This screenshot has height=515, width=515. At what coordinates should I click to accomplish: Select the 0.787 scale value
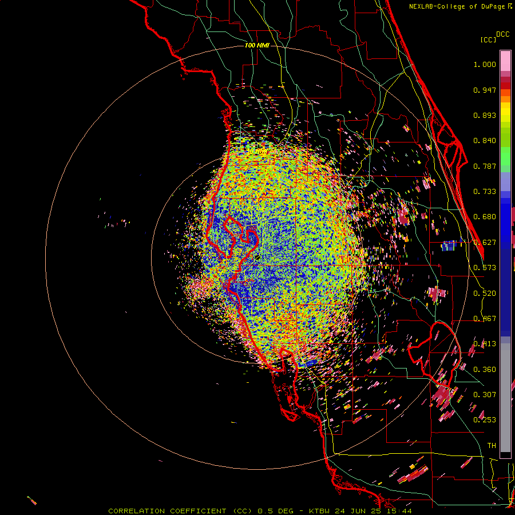tap(485, 166)
